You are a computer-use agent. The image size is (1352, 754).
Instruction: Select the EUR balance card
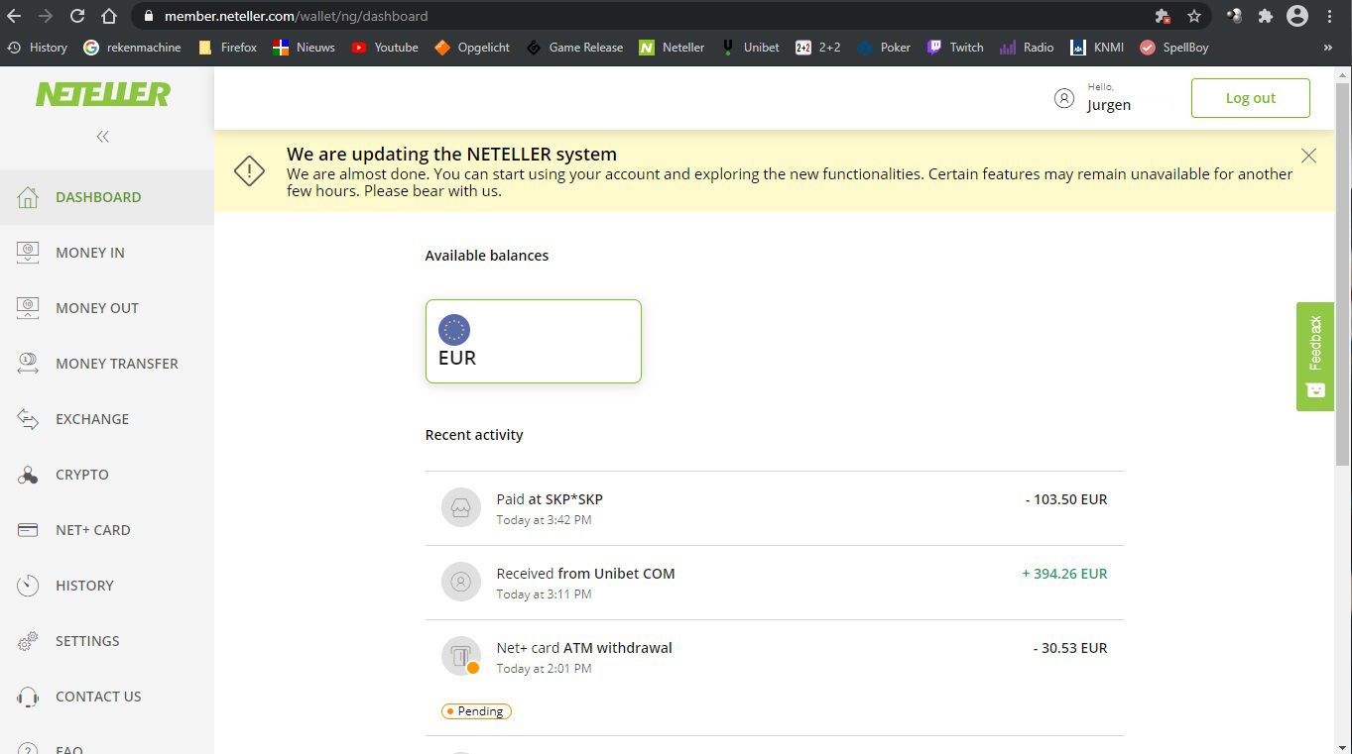(x=534, y=341)
